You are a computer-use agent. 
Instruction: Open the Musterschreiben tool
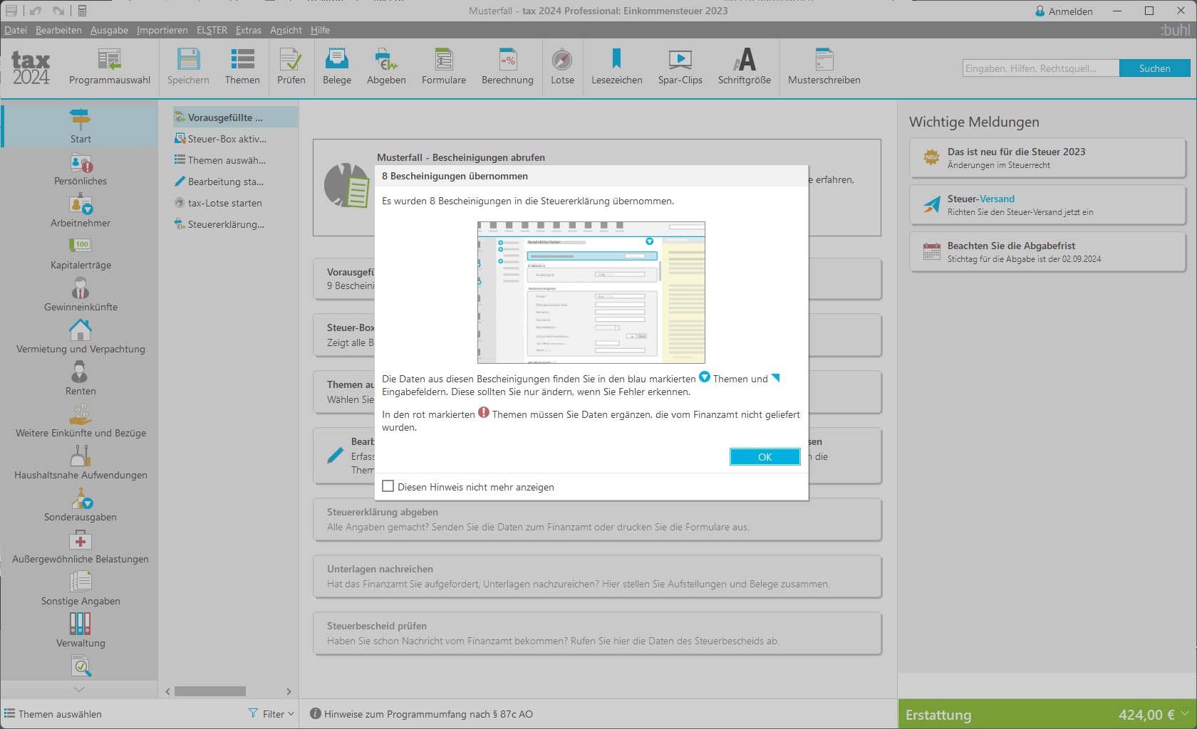tap(824, 66)
